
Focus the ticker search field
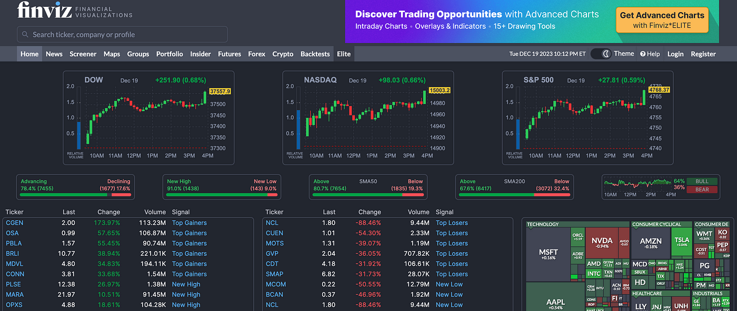pyautogui.click(x=122, y=35)
